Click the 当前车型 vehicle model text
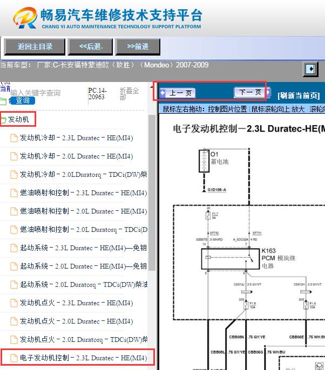 pos(104,65)
